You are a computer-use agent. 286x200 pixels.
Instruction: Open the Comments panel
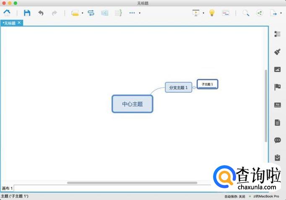277,140
